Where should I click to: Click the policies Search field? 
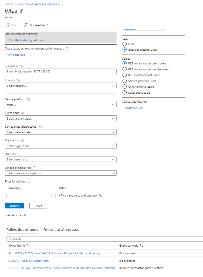(105, 239)
